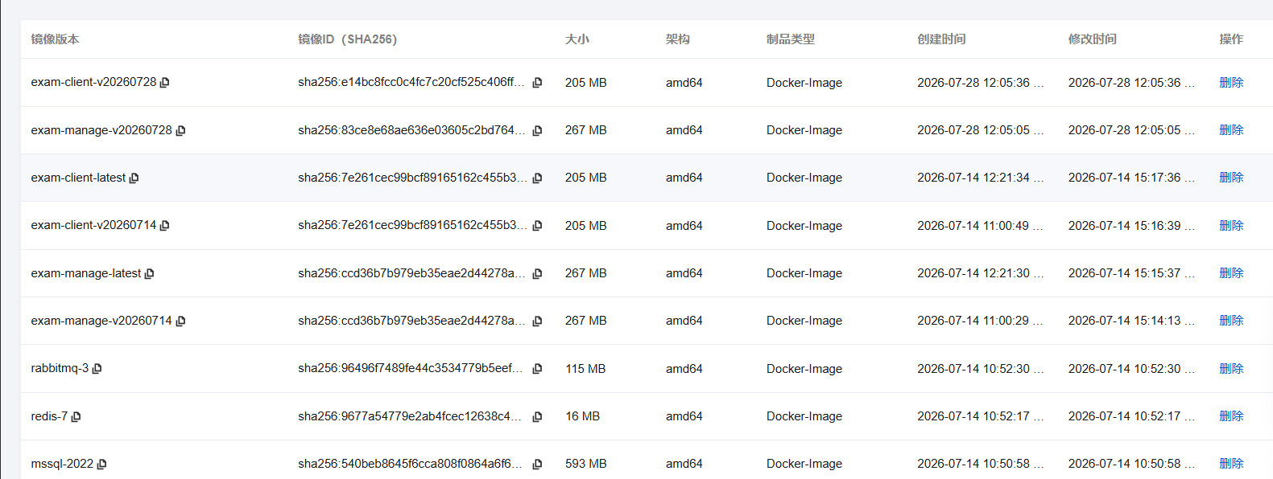The height and width of the screenshot is (479, 1273).
Task: Copy the rabbitmq-3 version name
Action: 97,368
